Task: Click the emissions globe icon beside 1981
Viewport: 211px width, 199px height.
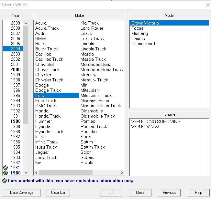Action: (5, 168)
